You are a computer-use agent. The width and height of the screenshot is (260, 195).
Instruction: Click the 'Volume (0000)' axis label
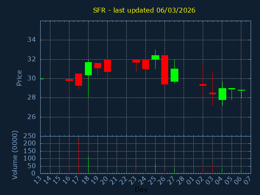[x=15, y=155]
